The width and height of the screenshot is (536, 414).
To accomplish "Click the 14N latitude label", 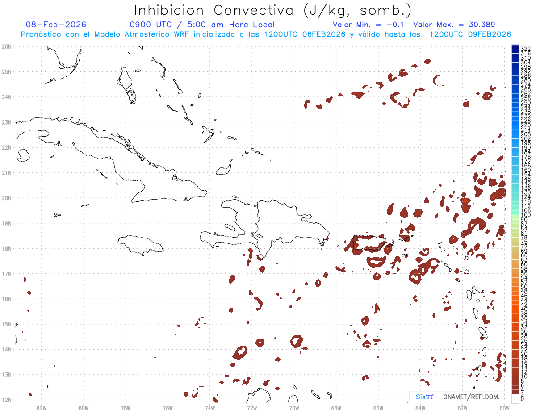I will coord(6,349).
